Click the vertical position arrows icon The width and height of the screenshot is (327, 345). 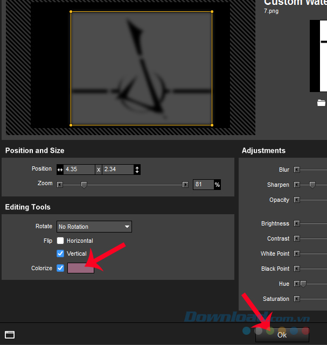[x=137, y=170]
